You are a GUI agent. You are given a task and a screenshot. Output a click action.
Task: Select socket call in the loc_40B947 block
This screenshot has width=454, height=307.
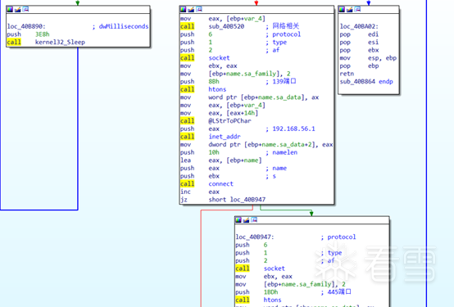(275, 269)
